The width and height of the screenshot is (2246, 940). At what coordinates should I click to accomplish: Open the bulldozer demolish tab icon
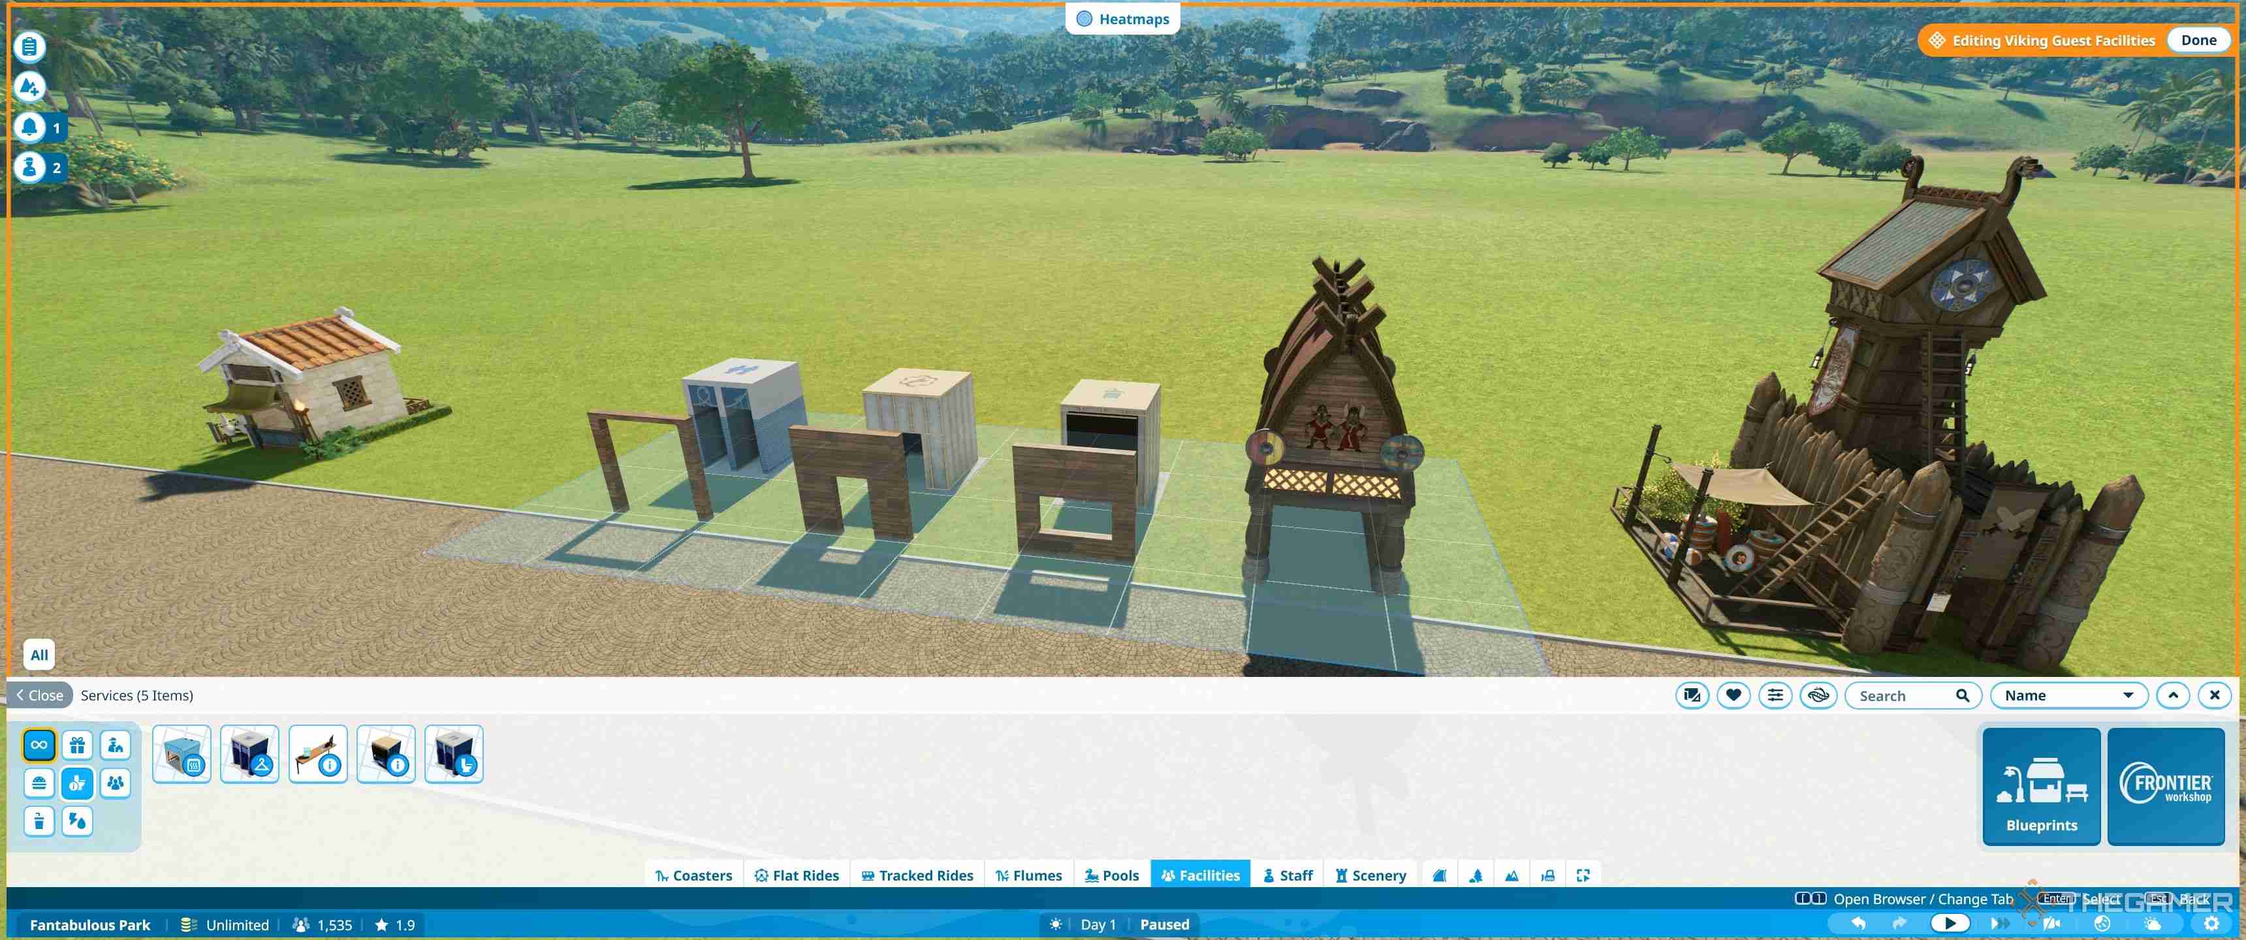[1547, 875]
